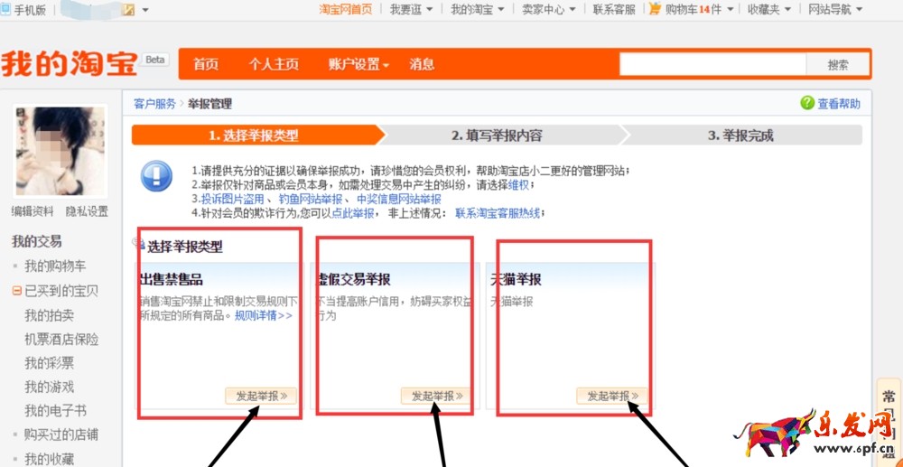Click the 查看帮助 link
903x467 pixels.
click(839, 104)
